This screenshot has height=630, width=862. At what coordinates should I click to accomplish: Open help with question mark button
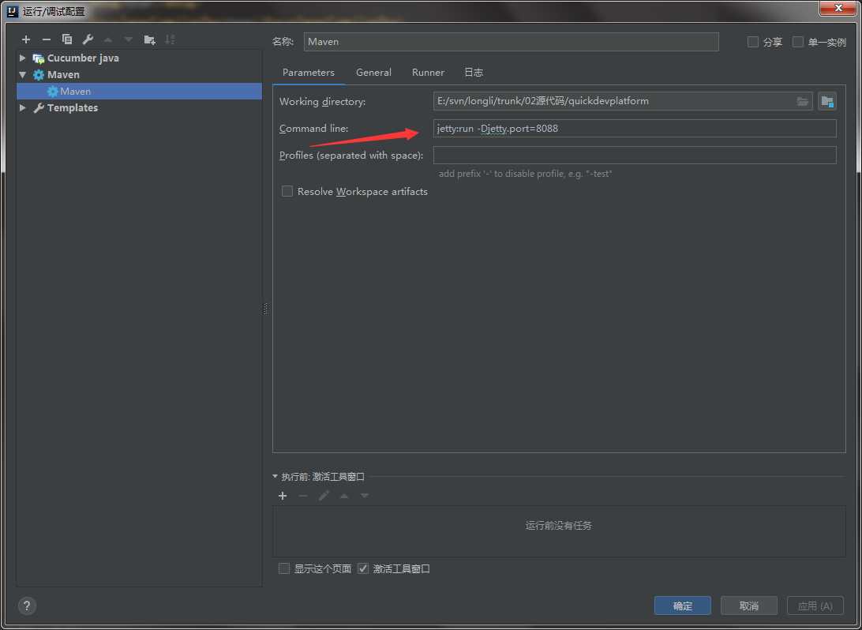point(26,606)
